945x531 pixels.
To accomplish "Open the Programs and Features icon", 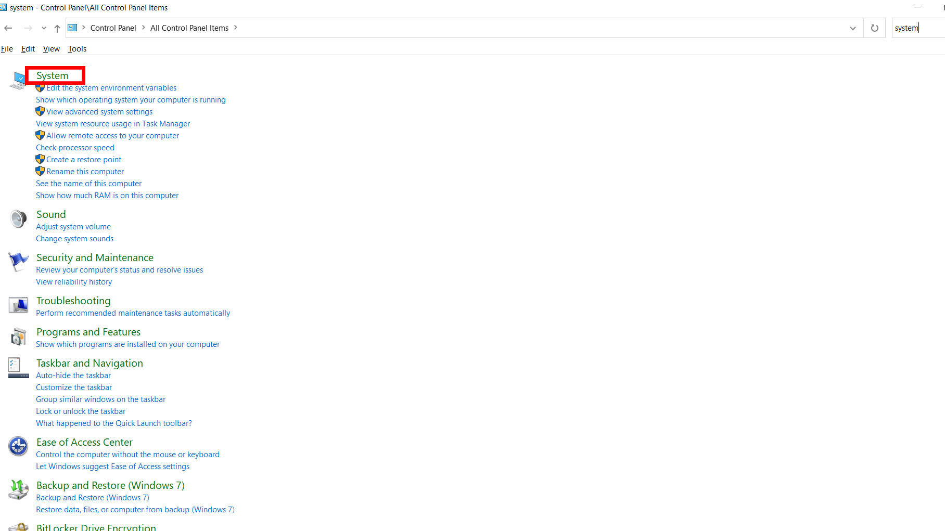I will (18, 337).
